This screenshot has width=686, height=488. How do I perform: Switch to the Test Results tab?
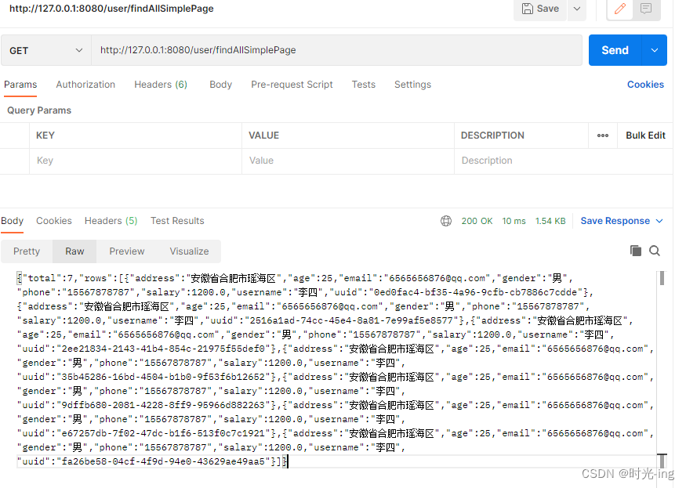pos(177,221)
